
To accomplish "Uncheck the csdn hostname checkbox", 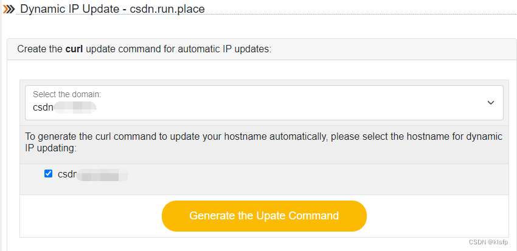I will 49,174.
